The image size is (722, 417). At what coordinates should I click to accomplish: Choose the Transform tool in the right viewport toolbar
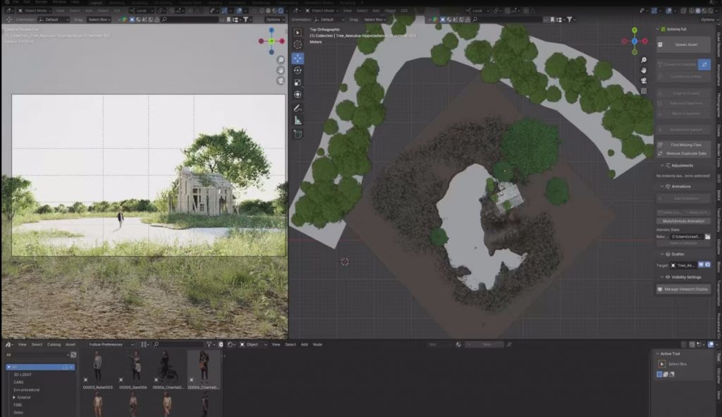coord(298,95)
